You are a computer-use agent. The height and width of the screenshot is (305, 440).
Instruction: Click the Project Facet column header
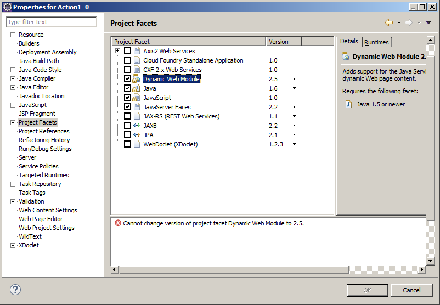click(188, 42)
